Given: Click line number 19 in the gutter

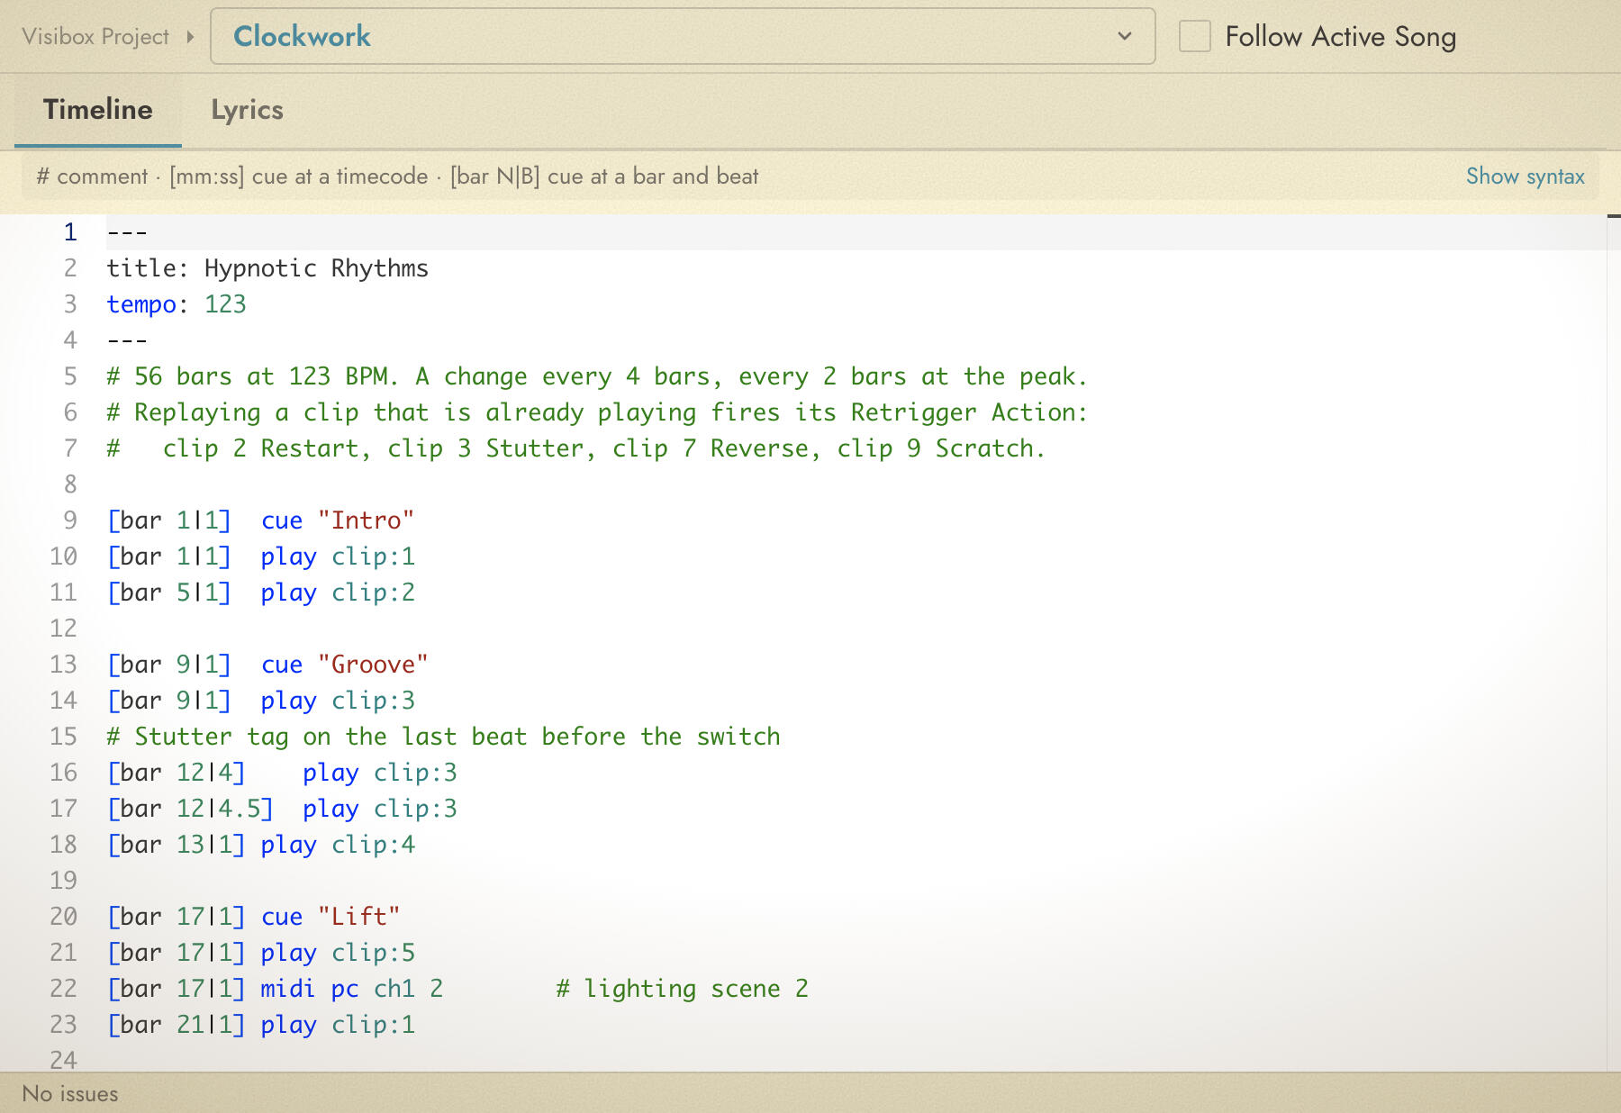Looking at the screenshot, I should point(63,881).
